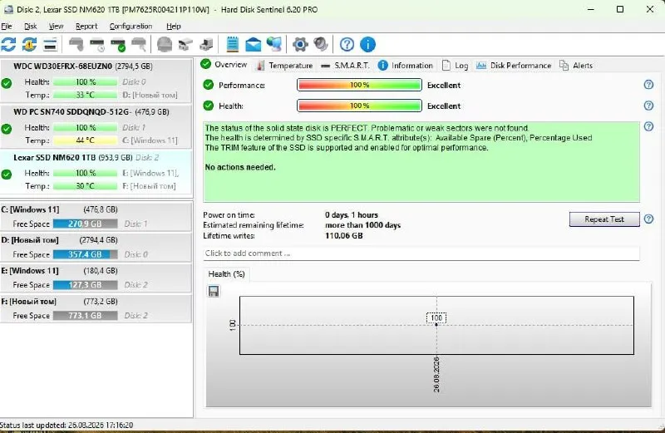Image resolution: width=665 pixels, height=433 pixels.
Task: Click the speaker sound toolbar icon
Action: point(321,45)
